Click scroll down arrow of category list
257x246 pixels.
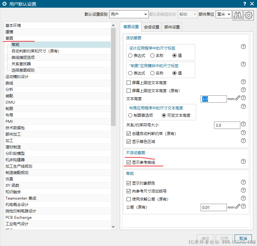[x=113, y=227]
